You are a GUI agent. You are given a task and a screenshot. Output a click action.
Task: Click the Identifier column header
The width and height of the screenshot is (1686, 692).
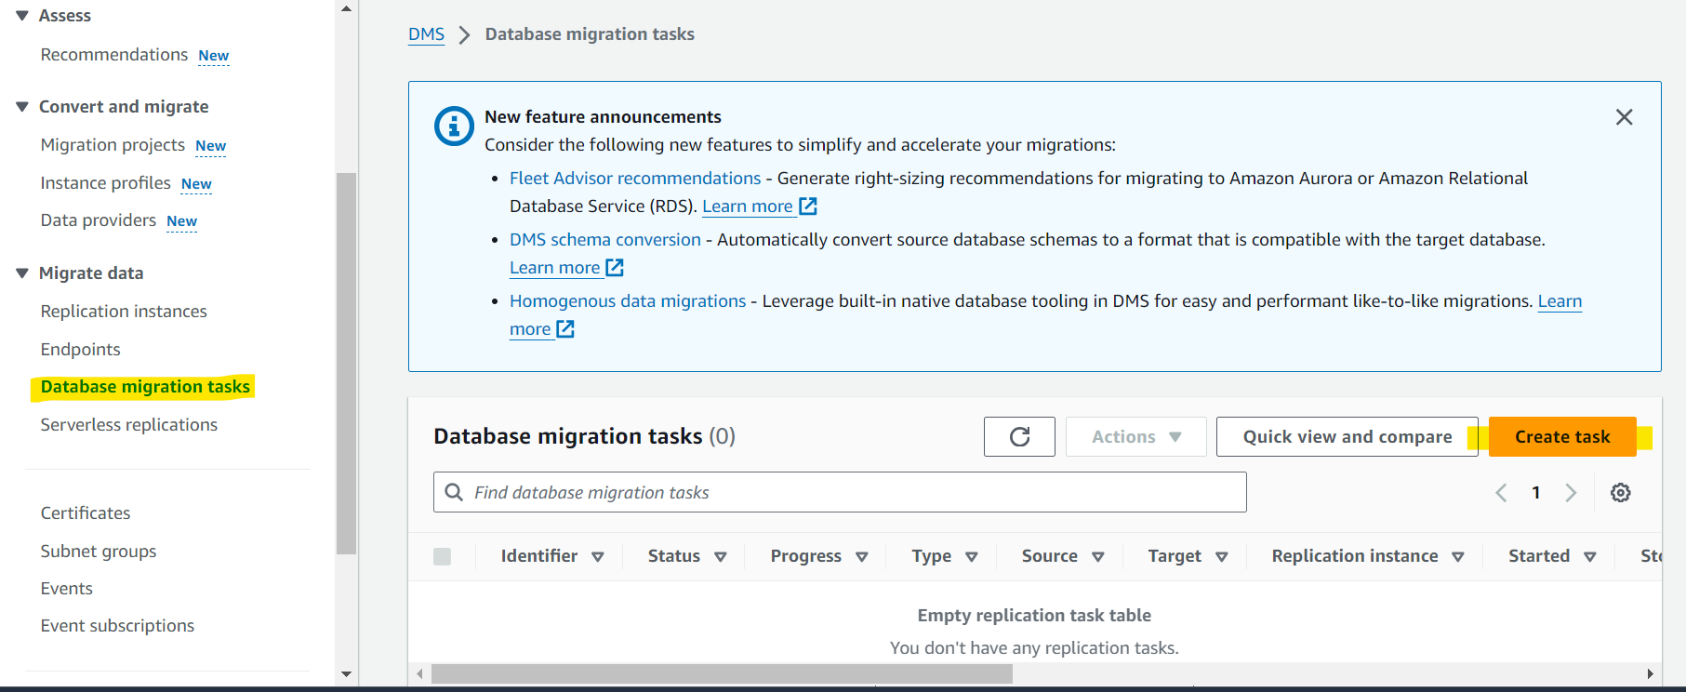[x=539, y=556]
